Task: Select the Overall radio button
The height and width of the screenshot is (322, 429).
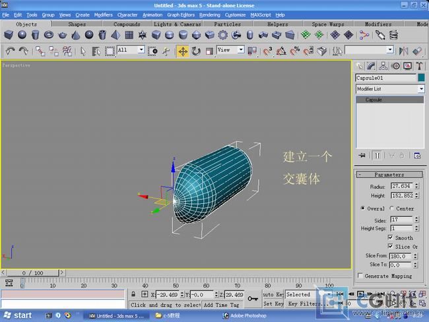Action: click(x=362, y=209)
